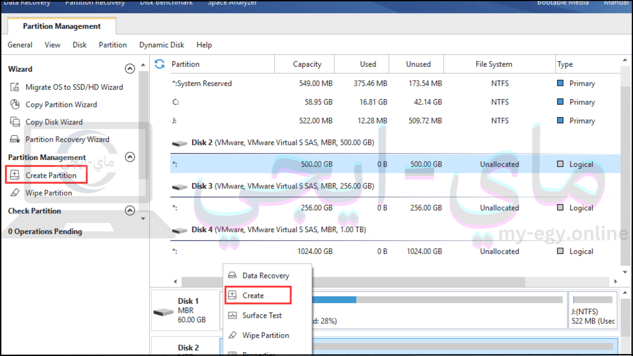Toggle Logical checkbox for Disk 2 partition

(x=560, y=164)
